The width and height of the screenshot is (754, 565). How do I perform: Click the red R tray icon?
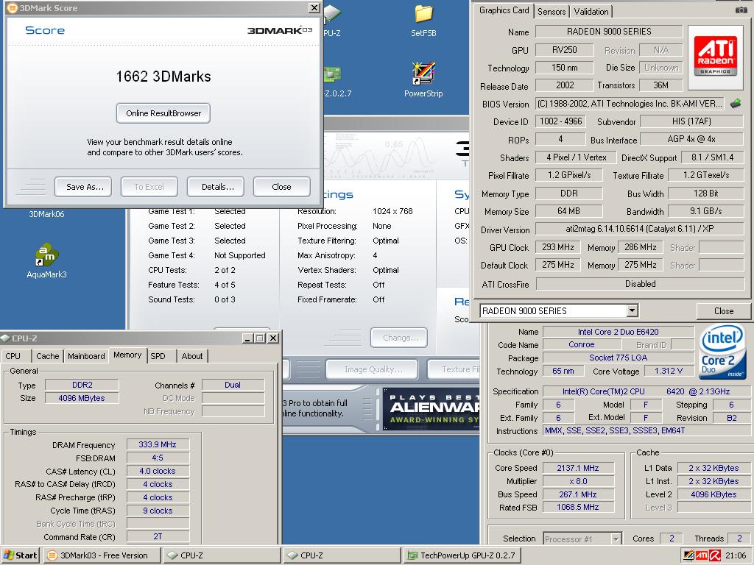coord(715,555)
